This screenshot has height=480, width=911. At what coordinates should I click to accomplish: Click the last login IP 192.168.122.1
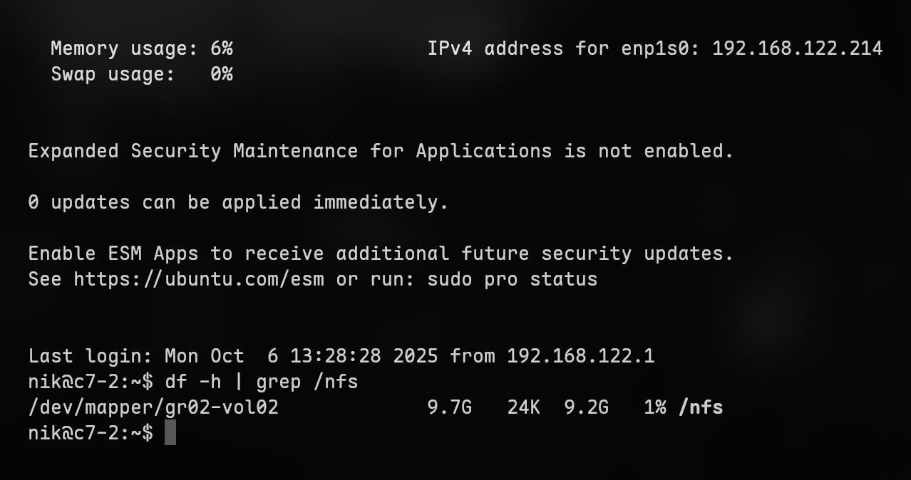[580, 356]
